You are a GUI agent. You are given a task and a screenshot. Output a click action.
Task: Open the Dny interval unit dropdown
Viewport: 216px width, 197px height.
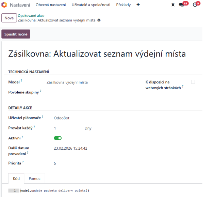coord(88,128)
